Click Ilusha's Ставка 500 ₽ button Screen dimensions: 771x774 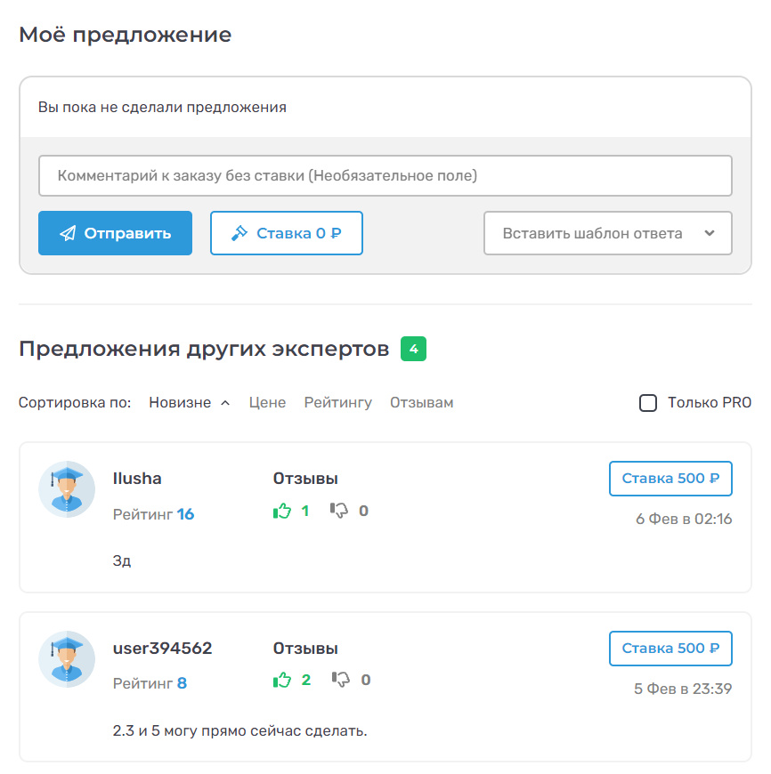[670, 479]
